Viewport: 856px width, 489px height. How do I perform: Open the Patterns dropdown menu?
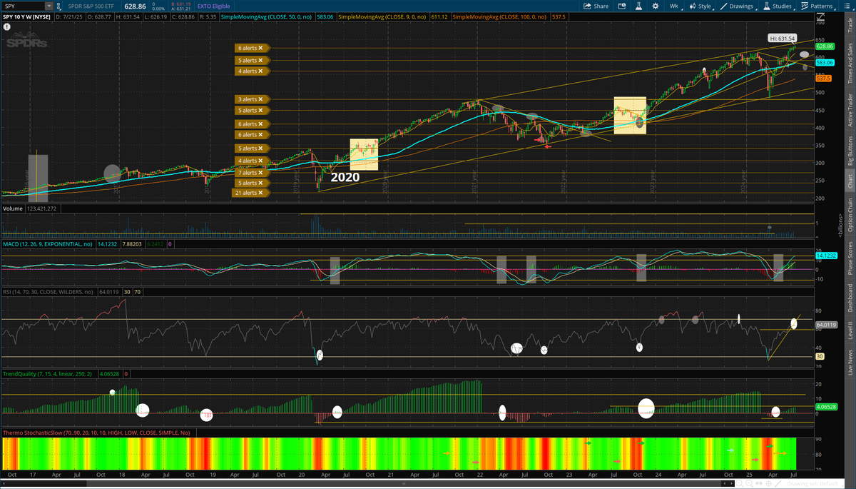817,6
